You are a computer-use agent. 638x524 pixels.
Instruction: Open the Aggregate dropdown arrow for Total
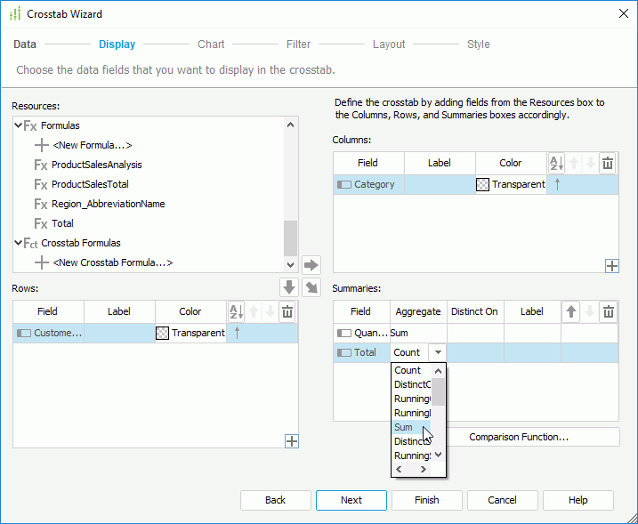tap(438, 352)
